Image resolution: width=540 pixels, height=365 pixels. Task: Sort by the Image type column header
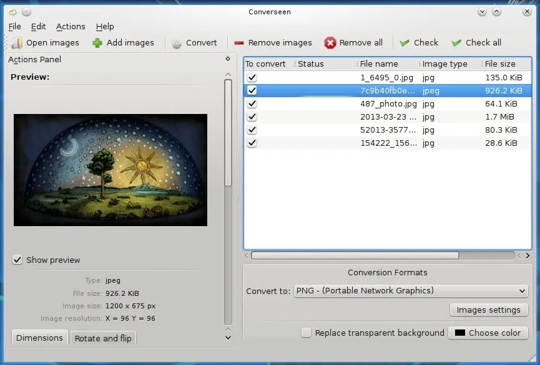coord(450,64)
